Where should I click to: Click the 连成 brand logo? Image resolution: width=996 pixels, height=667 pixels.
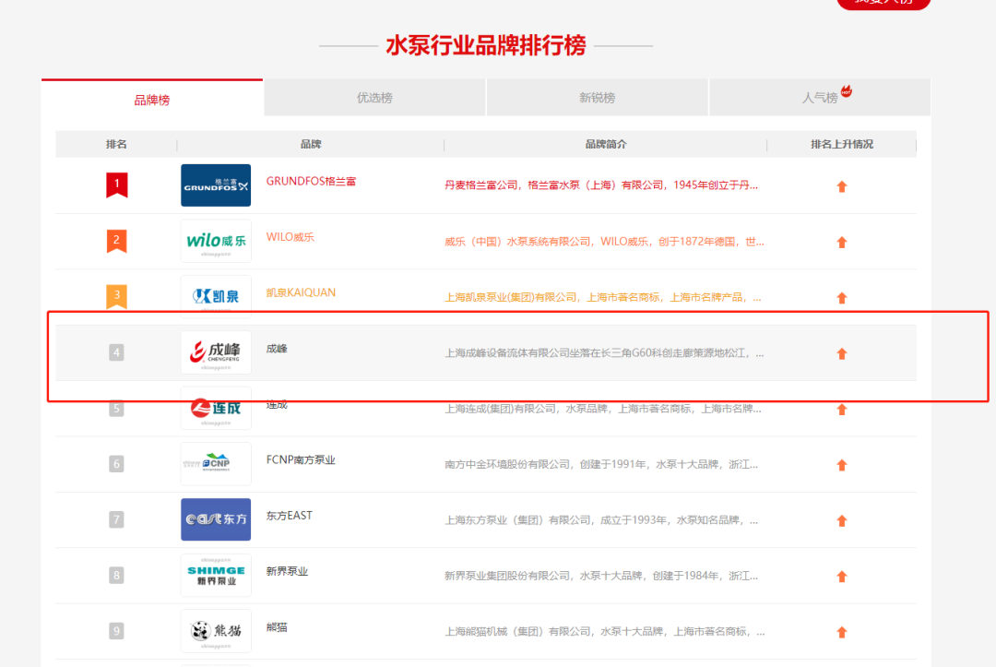(x=216, y=409)
